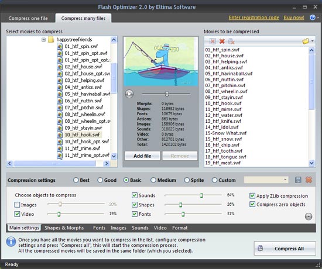Open the Shapes & Morphs settings tab

[64, 227]
